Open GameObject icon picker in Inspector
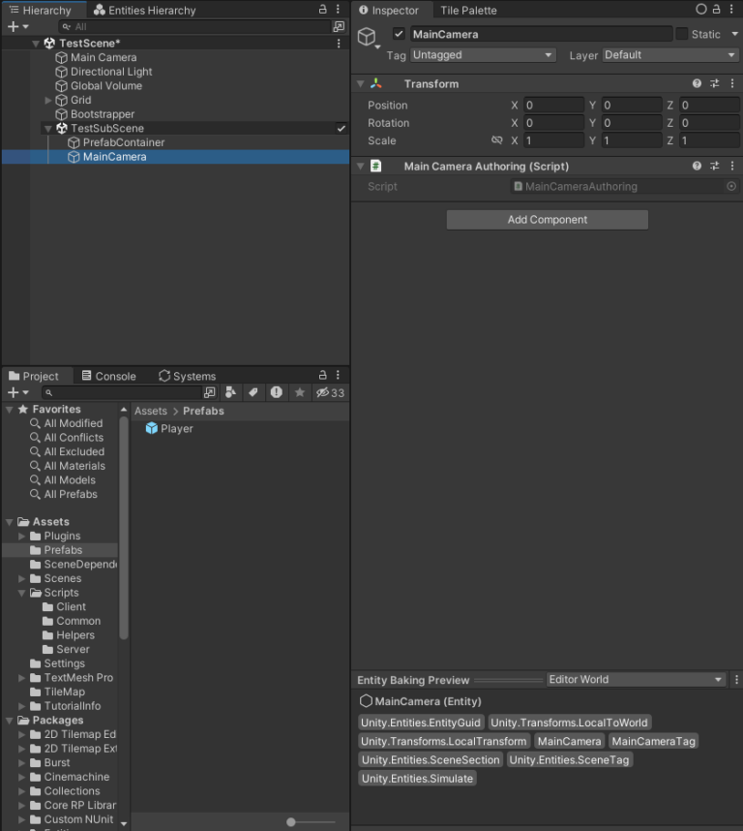The height and width of the screenshot is (831, 743). point(369,37)
